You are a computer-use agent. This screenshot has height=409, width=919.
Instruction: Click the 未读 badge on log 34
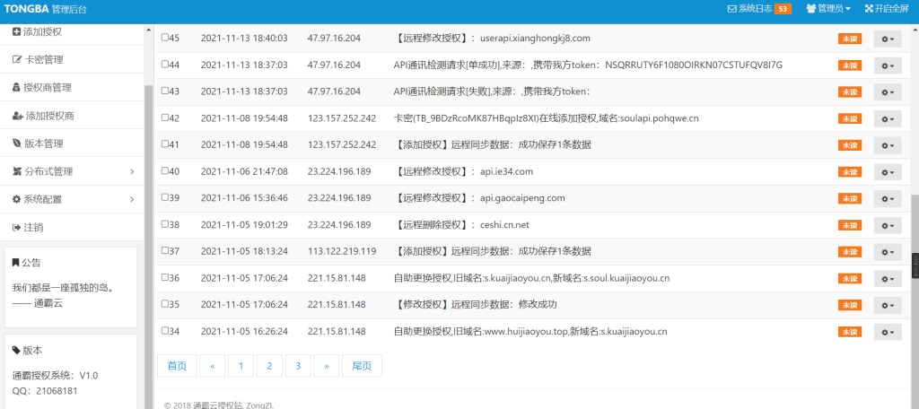tap(850, 332)
